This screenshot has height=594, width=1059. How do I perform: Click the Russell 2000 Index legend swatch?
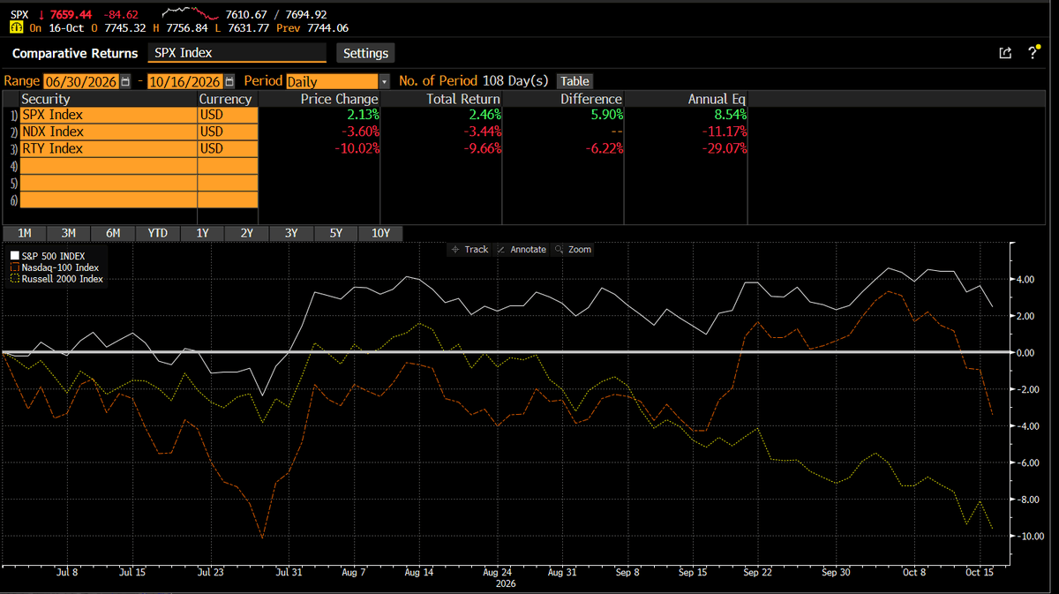14,279
